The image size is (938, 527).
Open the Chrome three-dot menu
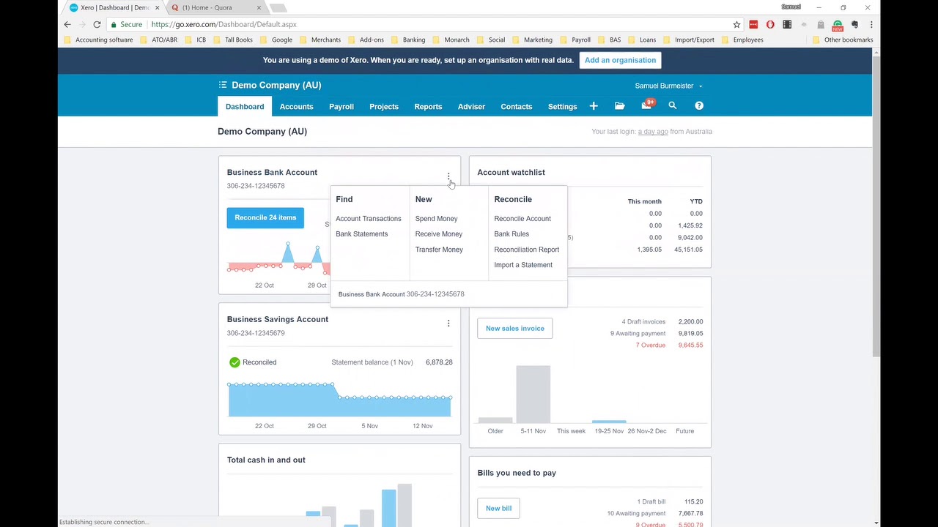[871, 24]
